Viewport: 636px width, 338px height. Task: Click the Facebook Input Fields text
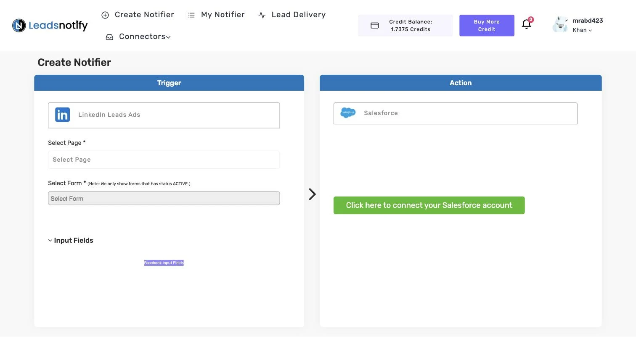164,263
